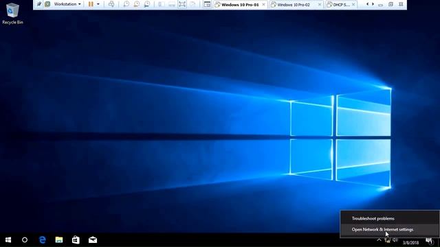Open the console view thumbnail icon

pos(207,4)
